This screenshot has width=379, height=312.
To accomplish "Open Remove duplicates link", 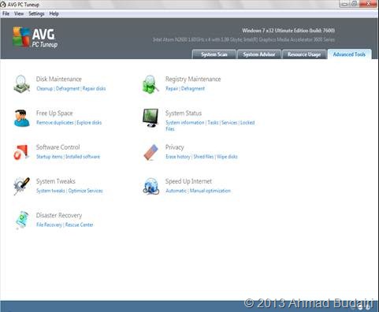I will pos(55,123).
